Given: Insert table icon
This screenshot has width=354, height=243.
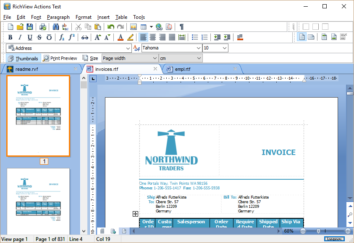Looking at the screenshot, I should pyautogui.click(x=143, y=27).
